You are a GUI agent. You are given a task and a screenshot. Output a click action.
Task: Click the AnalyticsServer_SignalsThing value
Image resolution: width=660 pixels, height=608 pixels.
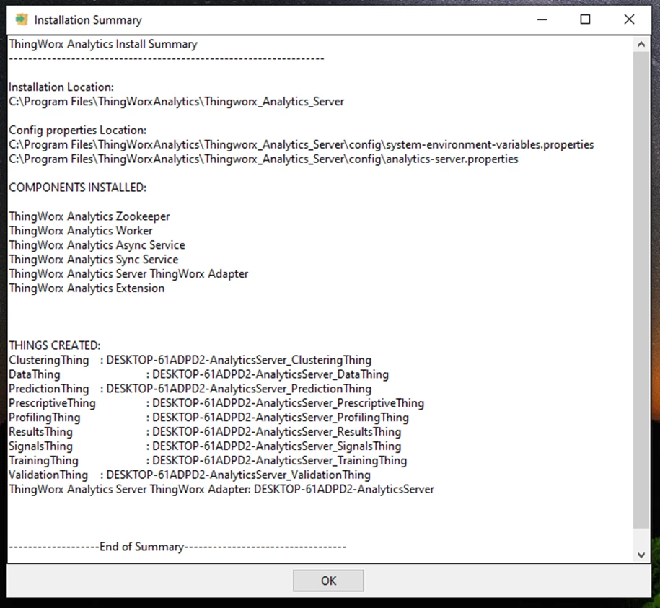pyautogui.click(x=277, y=446)
